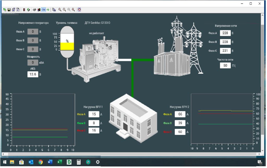
Task: Click the fuel level tank gauge
Action: click(x=67, y=42)
